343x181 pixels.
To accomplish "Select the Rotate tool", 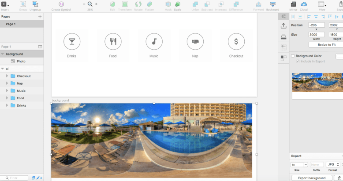I will [138, 4].
